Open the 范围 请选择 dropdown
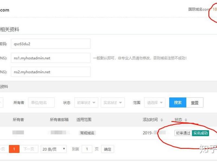The width and height of the screenshot is (217, 163). pyautogui.click(x=155, y=103)
